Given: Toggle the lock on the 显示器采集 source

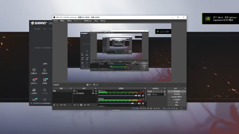Looking at the screenshot, I should point(96,93).
